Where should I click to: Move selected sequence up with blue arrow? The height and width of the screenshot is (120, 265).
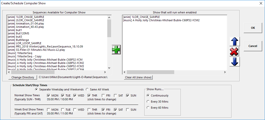(235, 42)
